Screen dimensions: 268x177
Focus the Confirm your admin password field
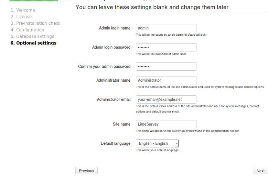(166, 67)
